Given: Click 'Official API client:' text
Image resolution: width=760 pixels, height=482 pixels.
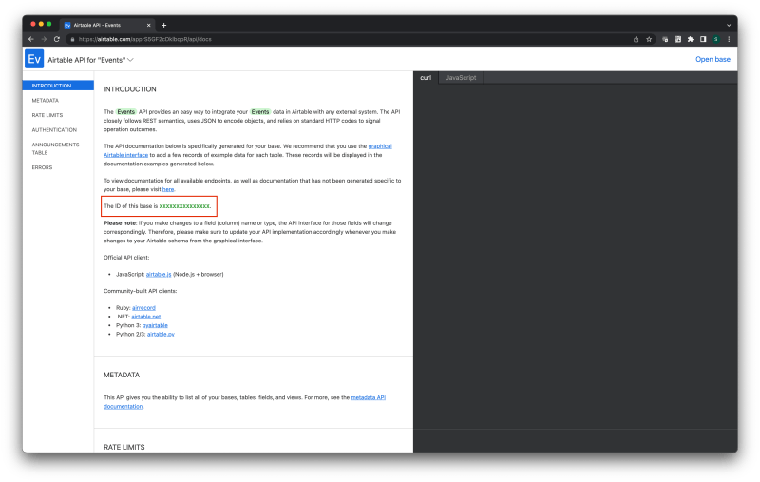Looking at the screenshot, I should [126, 258].
